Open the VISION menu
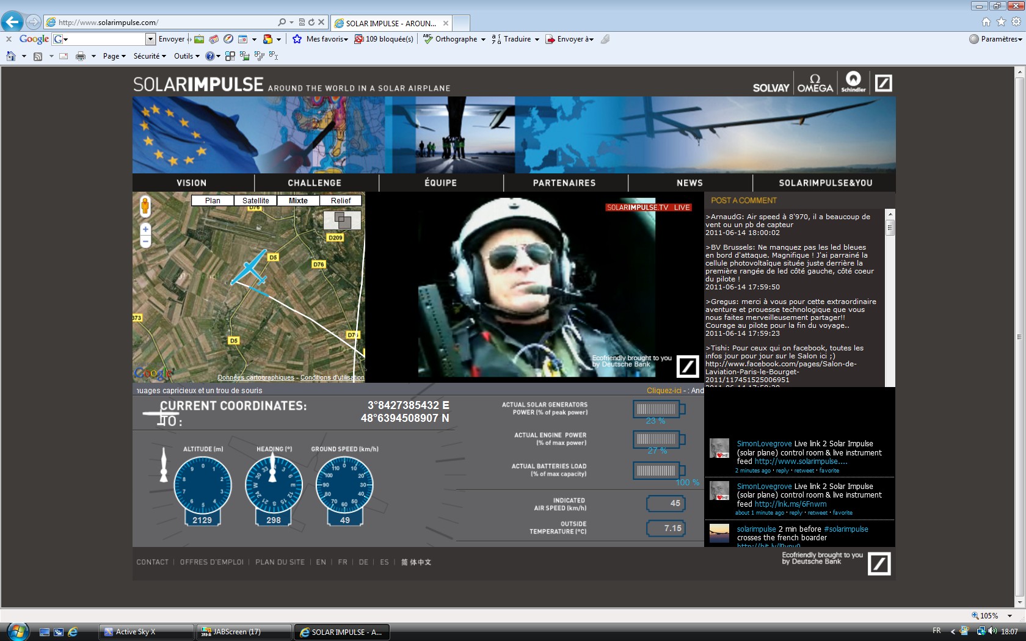The width and height of the screenshot is (1026, 641). [x=192, y=183]
